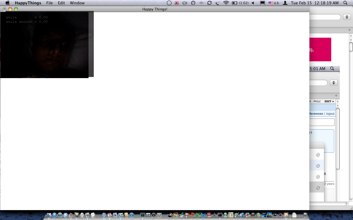Open the Apple menu
The image size is (353, 220).
[x=7, y=3]
